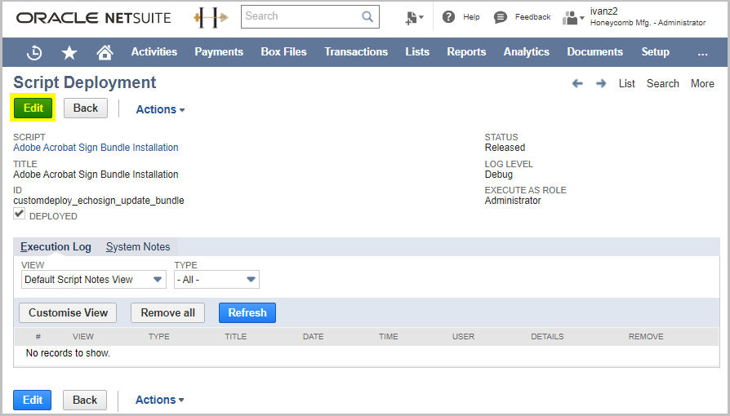The height and width of the screenshot is (416, 730).
Task: Click the Customise View button
Action: pos(68,312)
